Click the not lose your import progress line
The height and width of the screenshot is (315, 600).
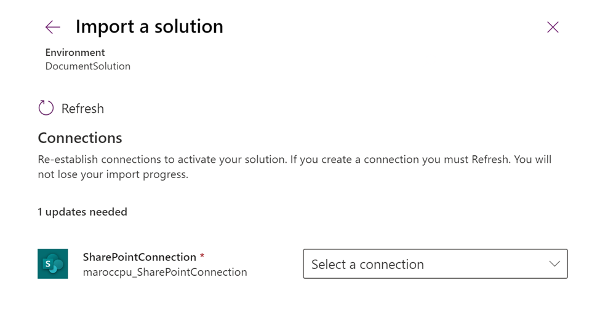point(113,174)
